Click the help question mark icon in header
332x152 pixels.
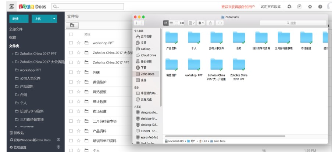pos(320,7)
